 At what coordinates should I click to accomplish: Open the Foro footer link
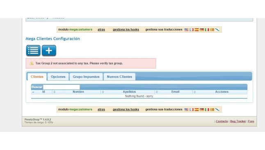click(251, 121)
